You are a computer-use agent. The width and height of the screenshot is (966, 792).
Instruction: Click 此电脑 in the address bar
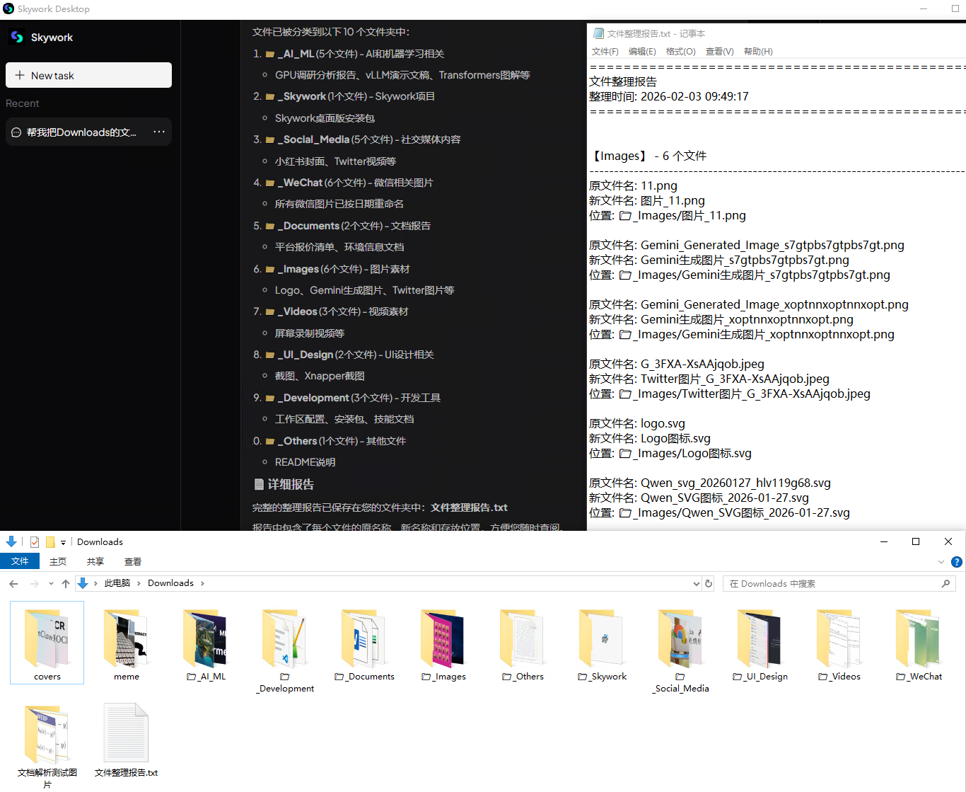tap(117, 583)
